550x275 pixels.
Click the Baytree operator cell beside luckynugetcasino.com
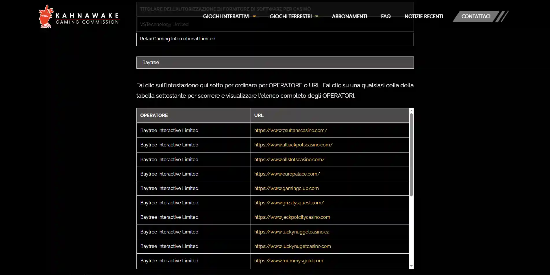click(x=193, y=246)
